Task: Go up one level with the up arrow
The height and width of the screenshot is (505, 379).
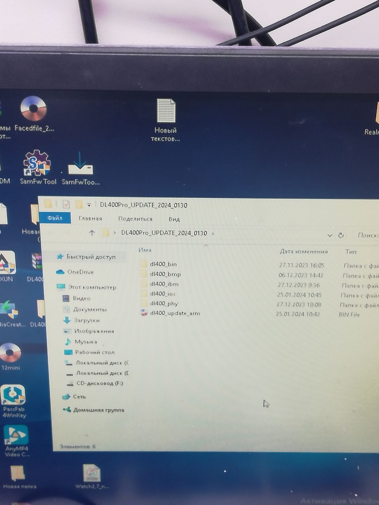Action: pyautogui.click(x=92, y=233)
